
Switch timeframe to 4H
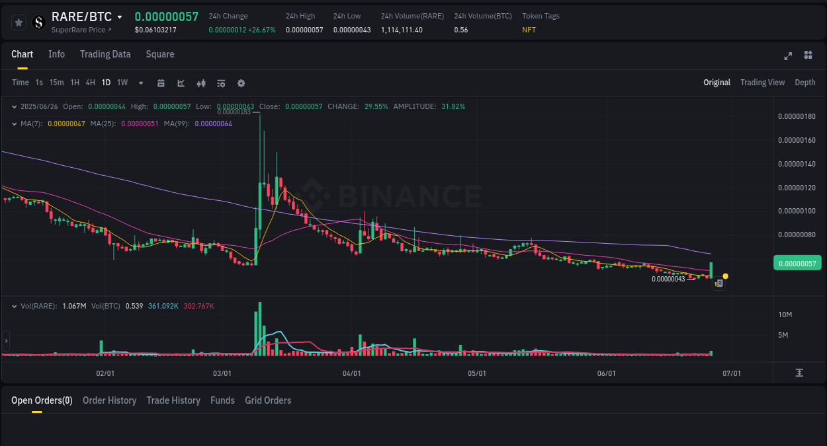click(90, 83)
